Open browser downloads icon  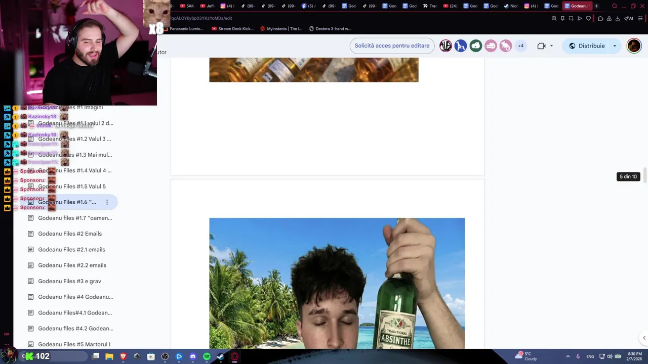click(x=617, y=18)
